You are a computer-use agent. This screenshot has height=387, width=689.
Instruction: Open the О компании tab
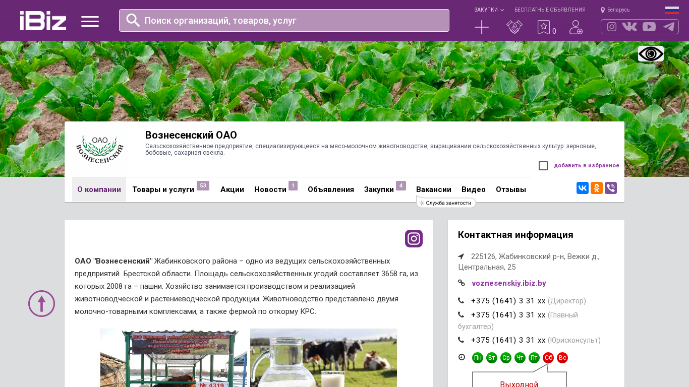tap(99, 189)
